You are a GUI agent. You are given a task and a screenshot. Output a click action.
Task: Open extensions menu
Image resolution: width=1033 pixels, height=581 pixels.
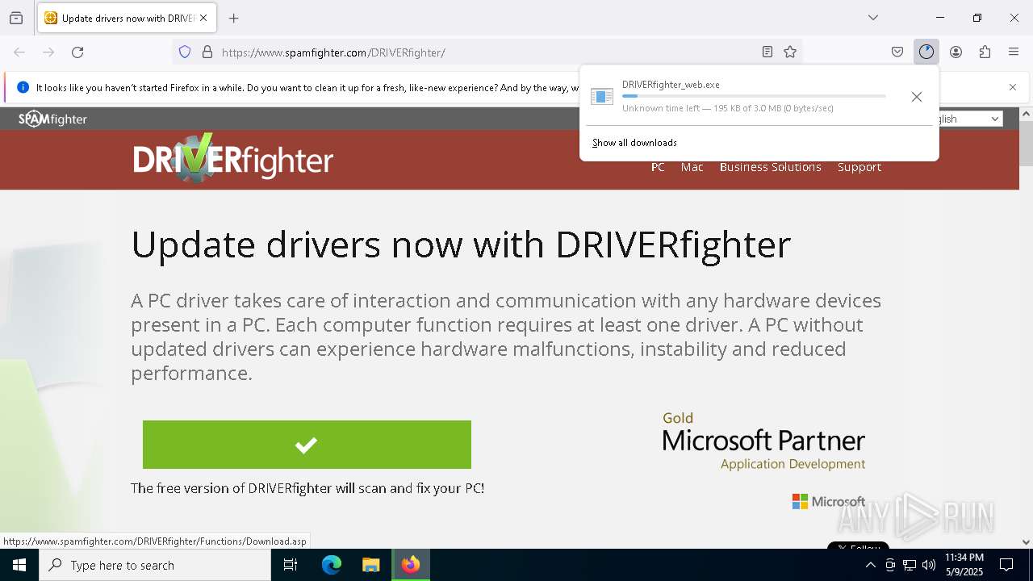(985, 52)
